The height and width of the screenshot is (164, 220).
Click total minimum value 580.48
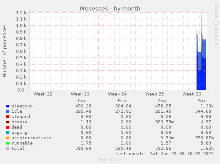click(123, 149)
